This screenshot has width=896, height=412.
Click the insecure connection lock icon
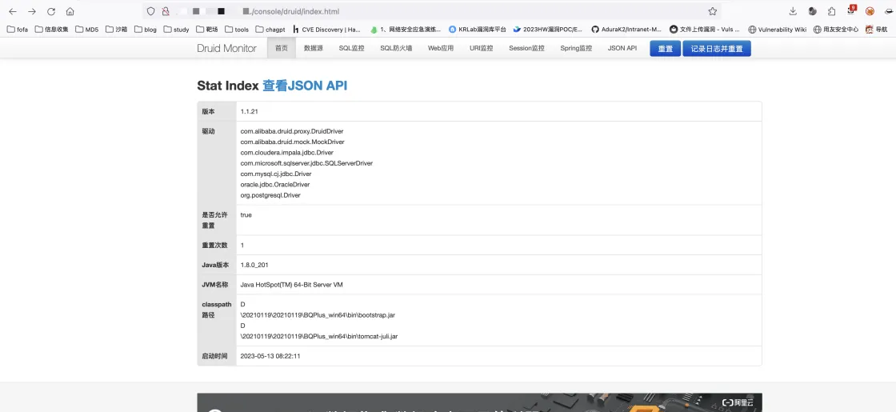pyautogui.click(x=165, y=11)
